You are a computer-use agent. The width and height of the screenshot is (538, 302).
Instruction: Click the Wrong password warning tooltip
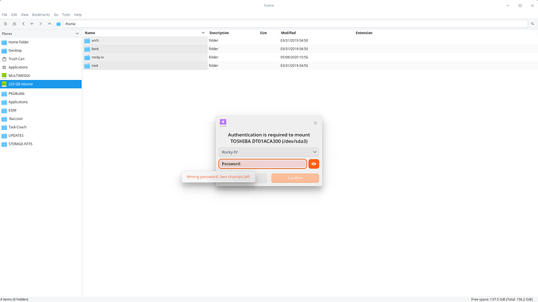coord(218,177)
